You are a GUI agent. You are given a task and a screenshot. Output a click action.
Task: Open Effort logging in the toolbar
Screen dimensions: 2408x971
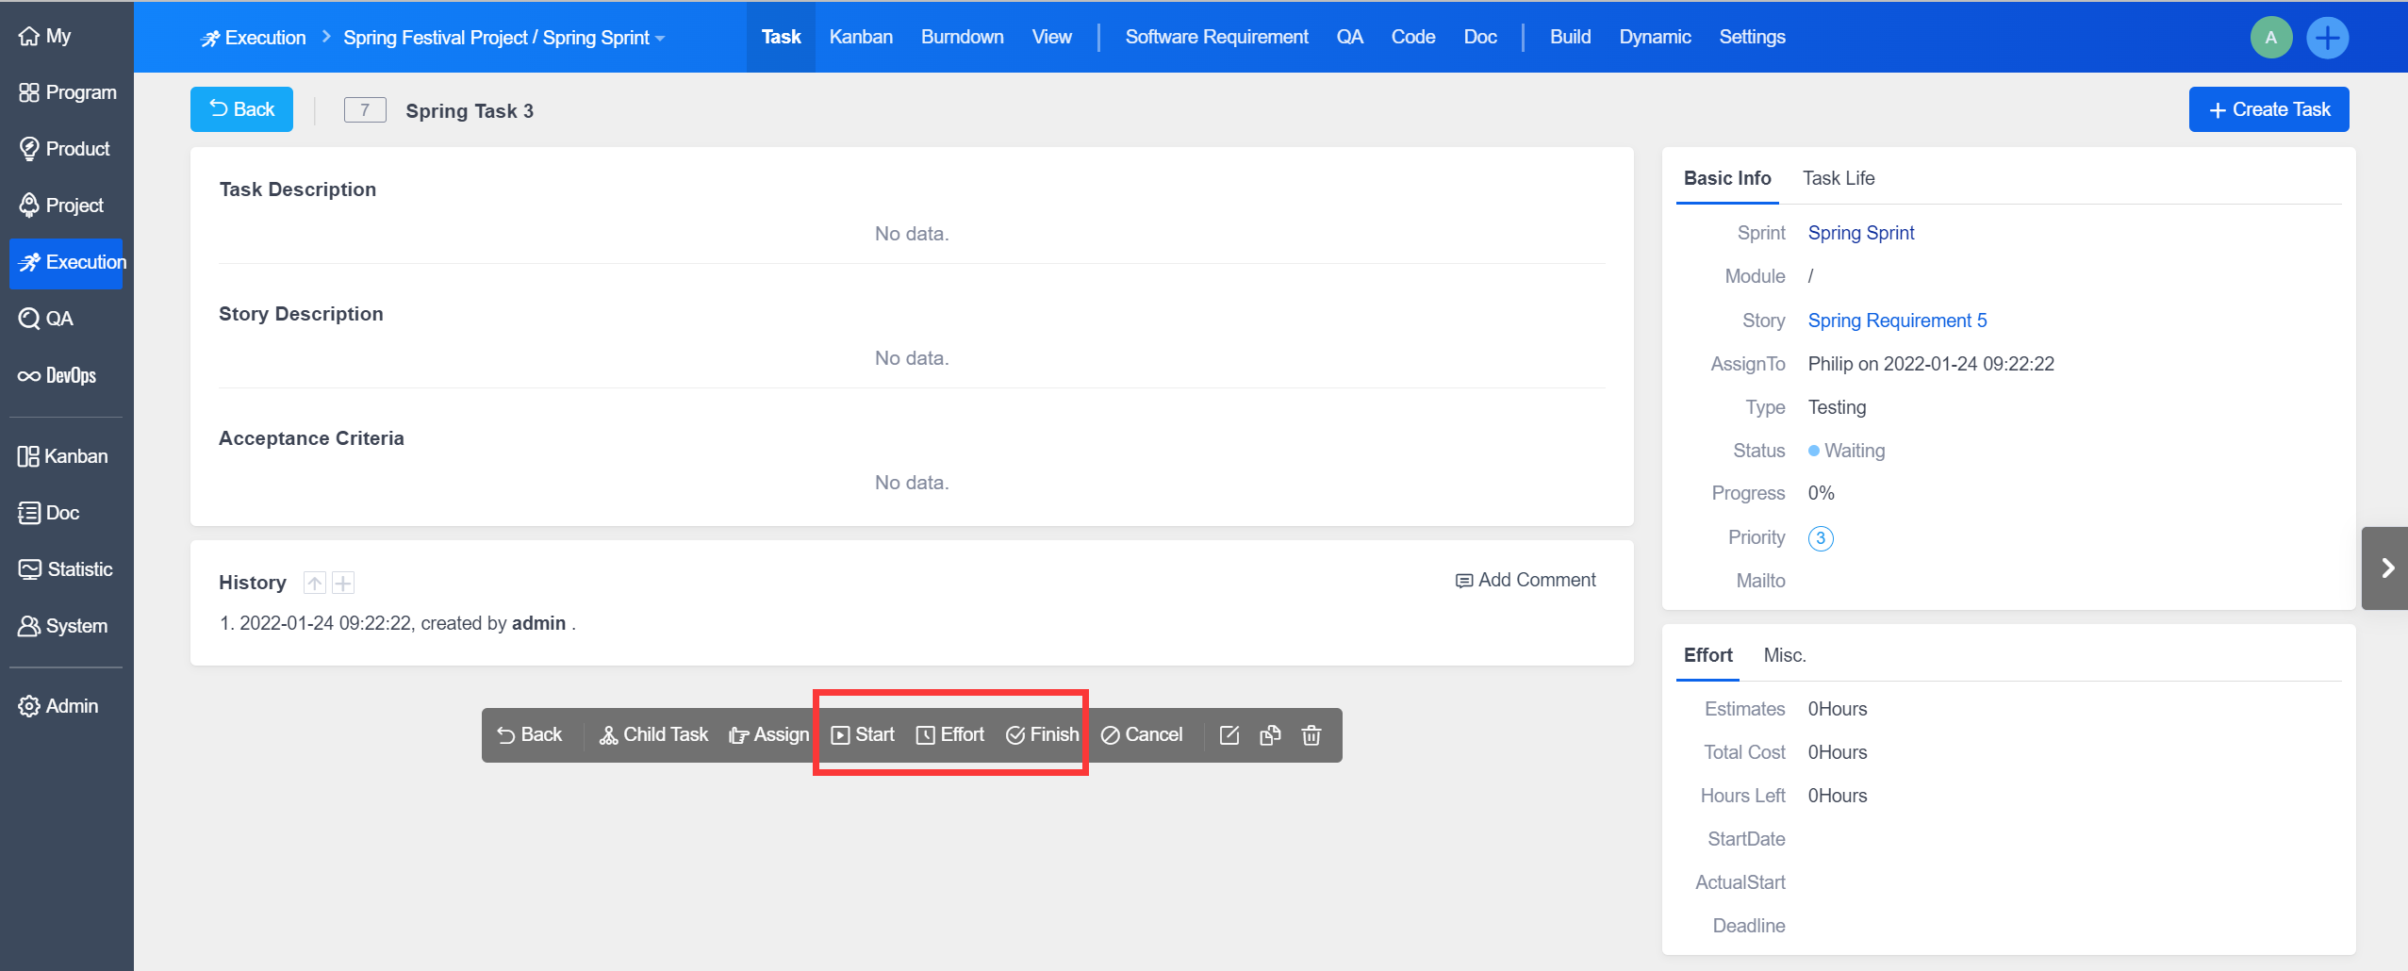click(949, 735)
